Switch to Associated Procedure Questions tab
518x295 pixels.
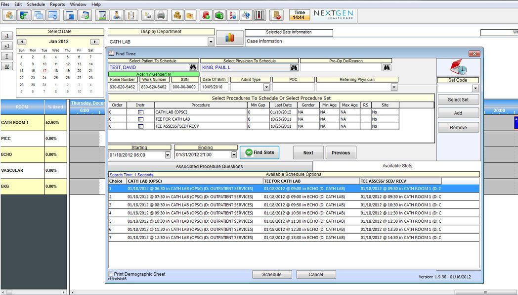(x=210, y=167)
